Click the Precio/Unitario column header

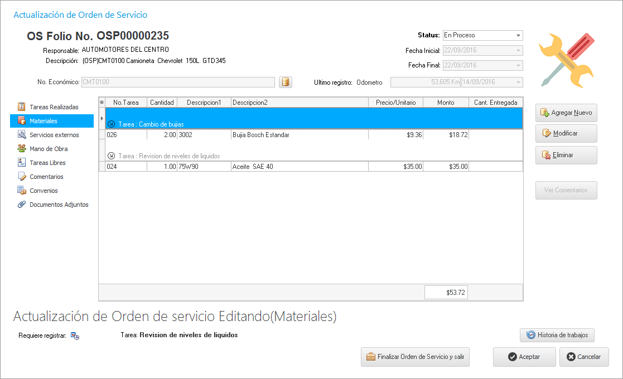[395, 103]
